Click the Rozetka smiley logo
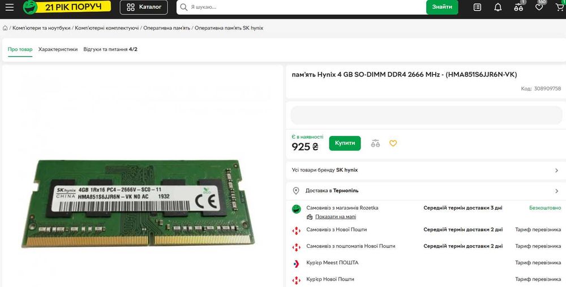The width and height of the screenshot is (566, 287). coord(30,7)
